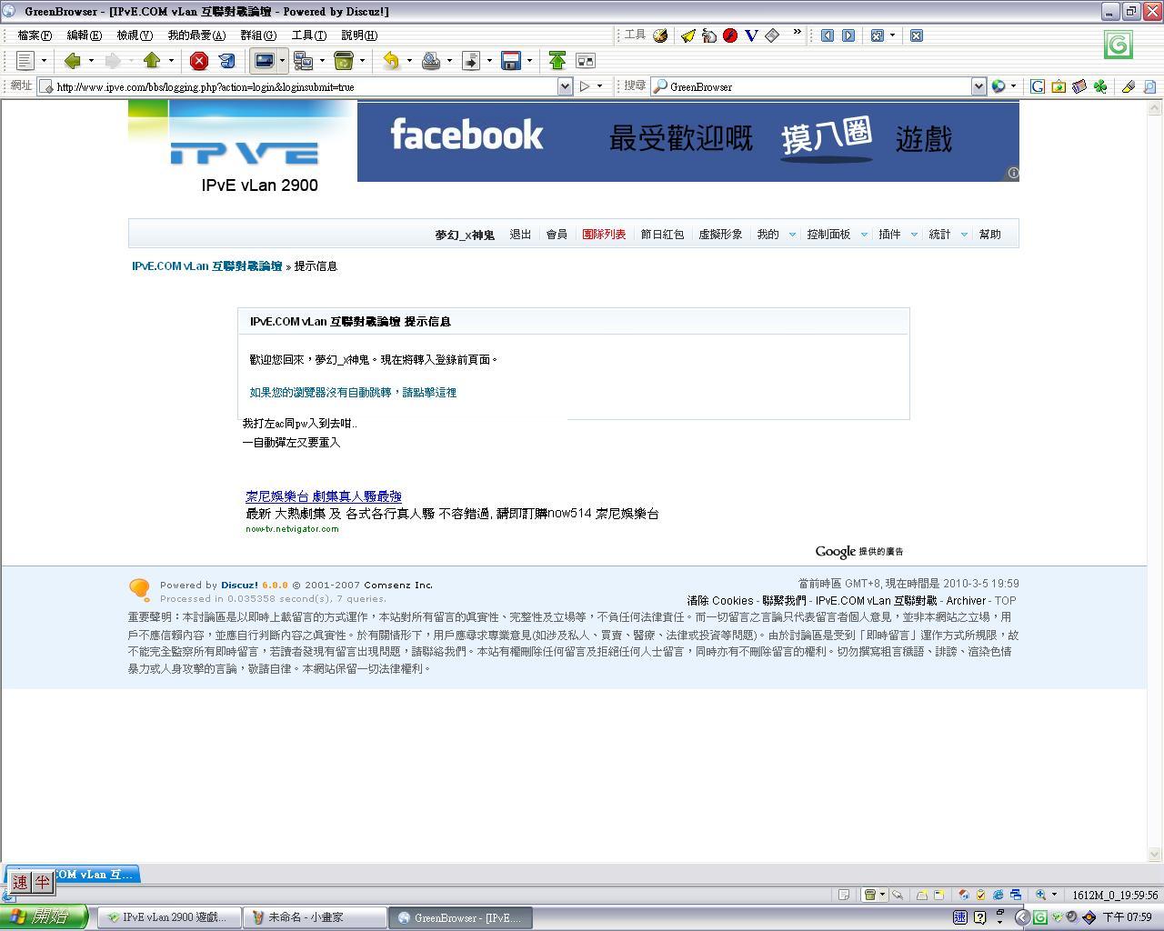This screenshot has height=931, width=1164.
Task: Click the printer toolbar icon
Action: [431, 61]
